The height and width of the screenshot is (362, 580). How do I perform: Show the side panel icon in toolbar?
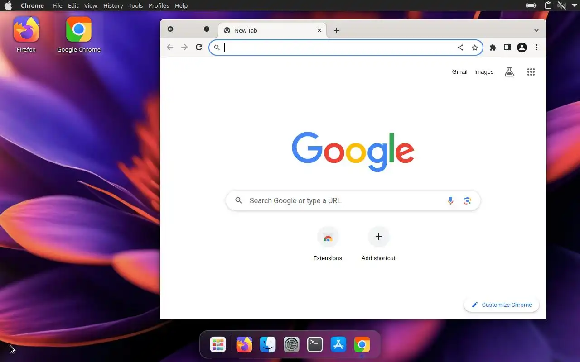coord(507,48)
